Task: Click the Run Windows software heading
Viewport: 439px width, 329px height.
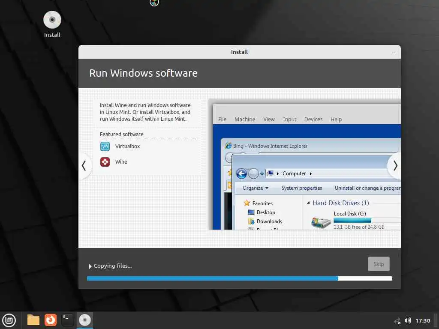Action: [143, 73]
